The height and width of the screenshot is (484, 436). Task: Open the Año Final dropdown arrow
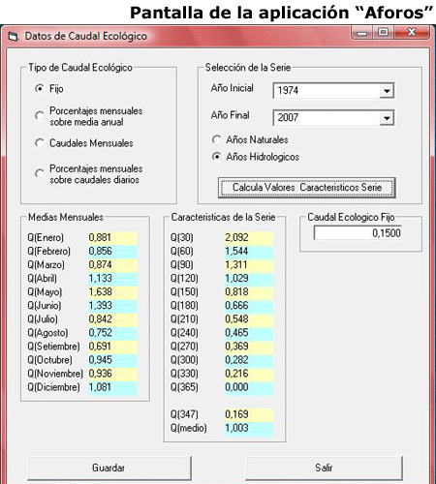pyautogui.click(x=387, y=118)
